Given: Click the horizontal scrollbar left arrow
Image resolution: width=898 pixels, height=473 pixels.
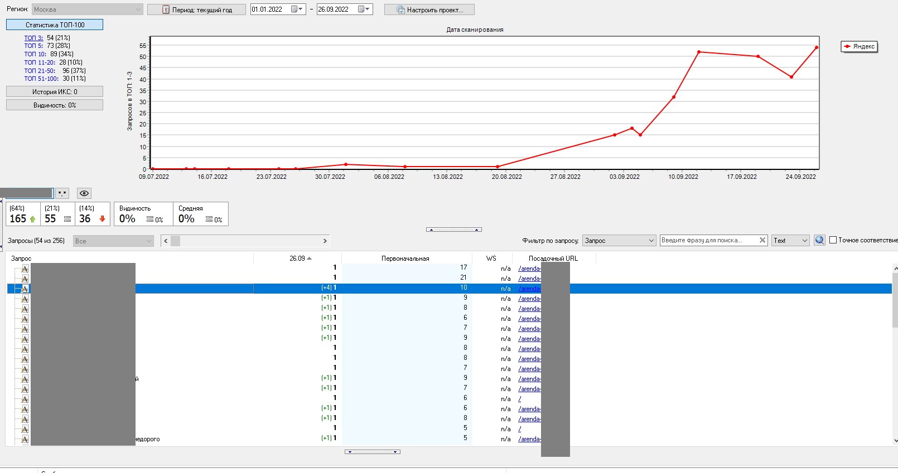Looking at the screenshot, I should click(165, 241).
